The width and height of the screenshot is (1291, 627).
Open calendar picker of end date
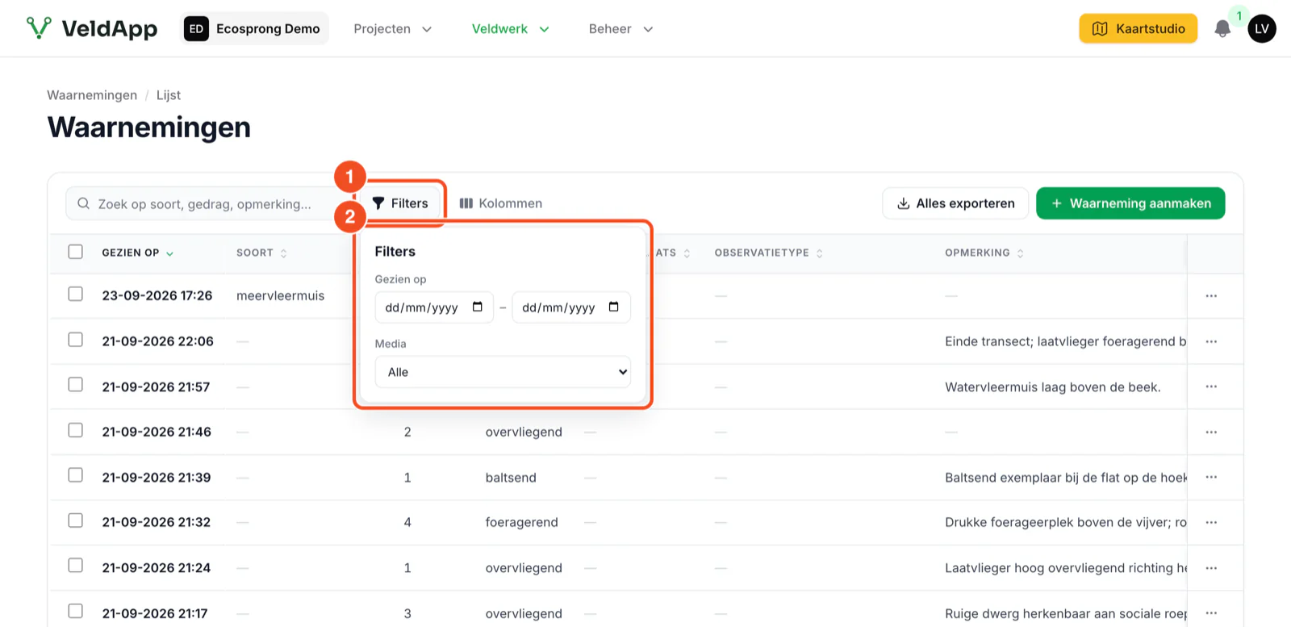point(614,307)
